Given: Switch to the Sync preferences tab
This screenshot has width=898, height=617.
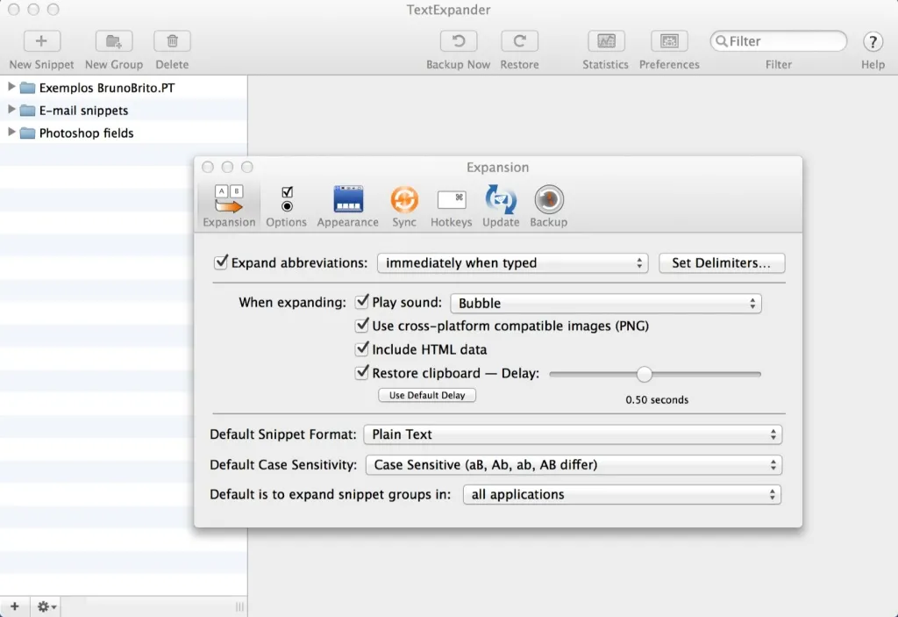Looking at the screenshot, I should 404,206.
